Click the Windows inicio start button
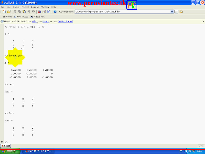 pos(10,151)
